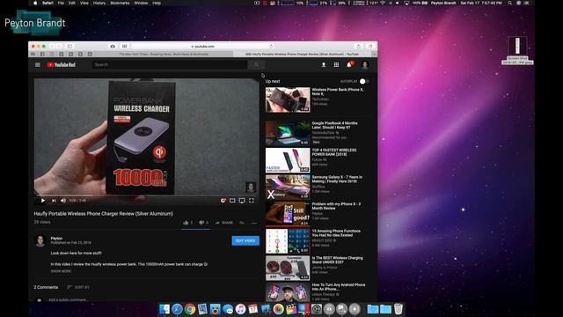Open the Trash in the Dock
563x317 pixels.
(x=398, y=309)
